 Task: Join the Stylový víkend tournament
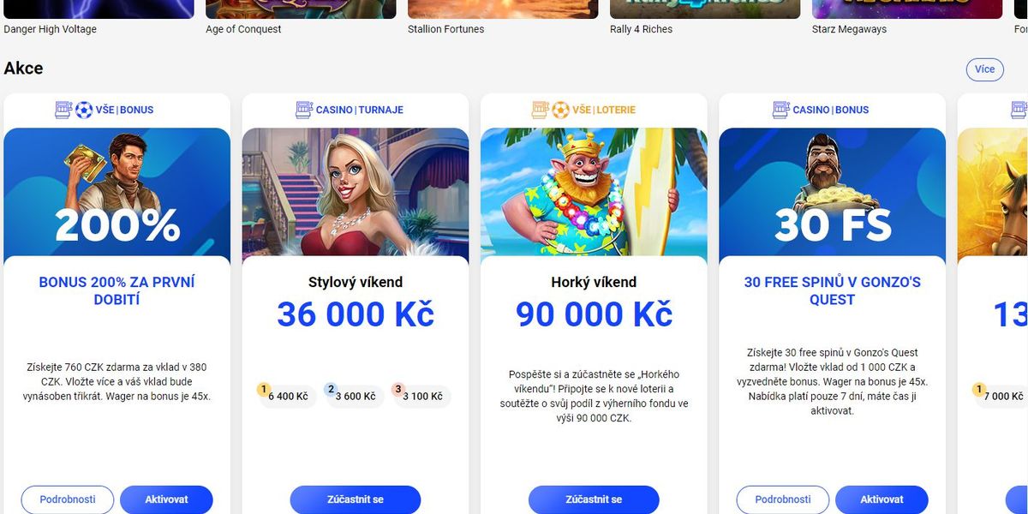pyautogui.click(x=356, y=499)
